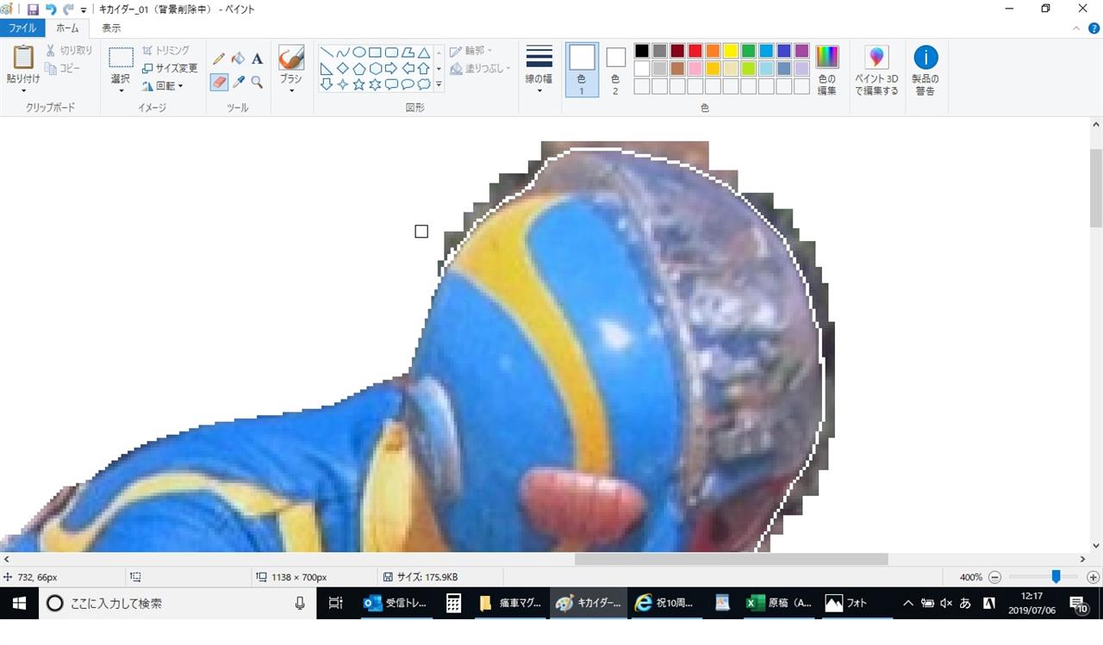Screen dimensions: 1103x645
Task: Click Save in the quick access toolbar
Action: click(x=33, y=9)
